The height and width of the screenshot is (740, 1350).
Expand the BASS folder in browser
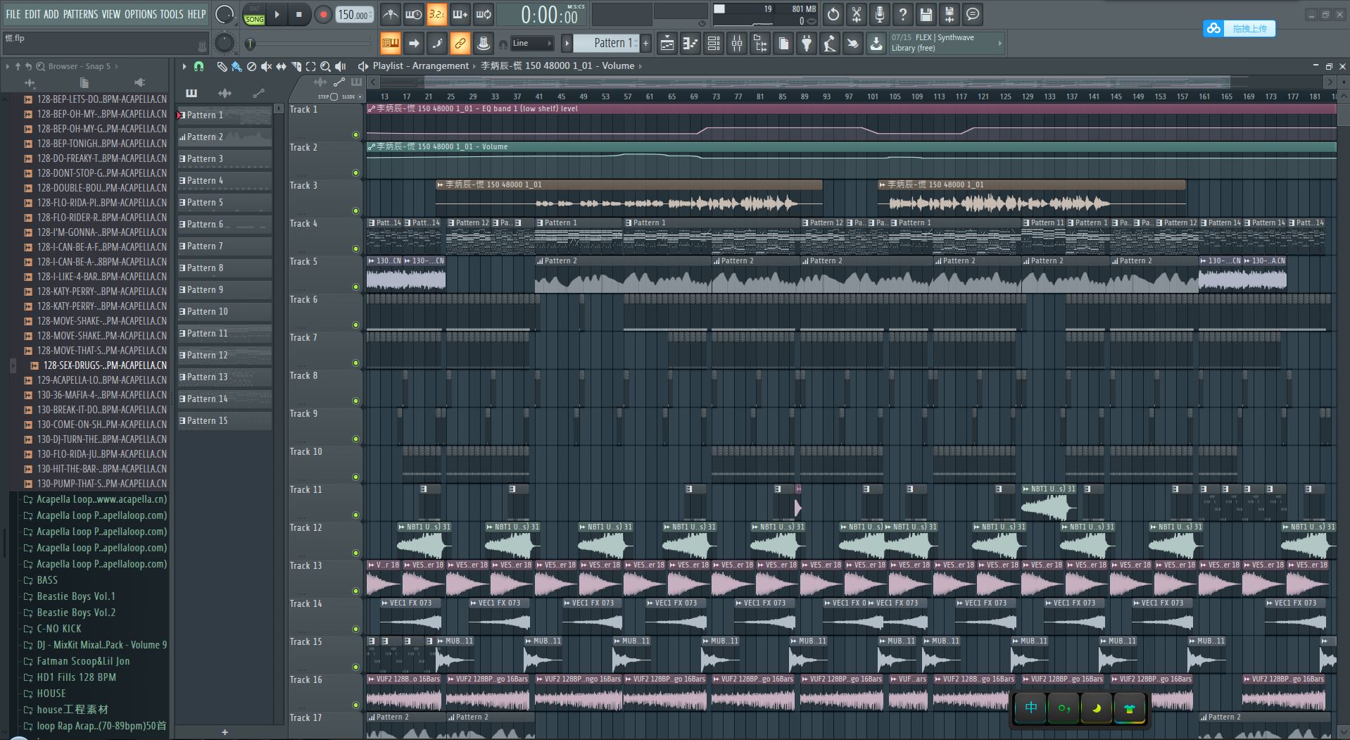tap(46, 580)
